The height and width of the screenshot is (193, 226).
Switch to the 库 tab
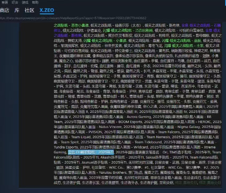click(x=17, y=10)
